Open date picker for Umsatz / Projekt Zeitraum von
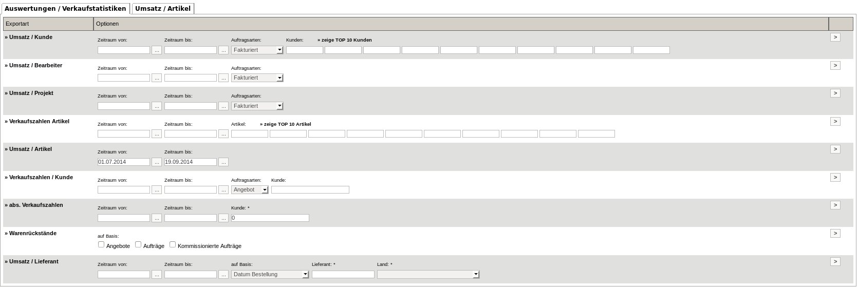Screen dimensions: 858x287 pos(157,106)
